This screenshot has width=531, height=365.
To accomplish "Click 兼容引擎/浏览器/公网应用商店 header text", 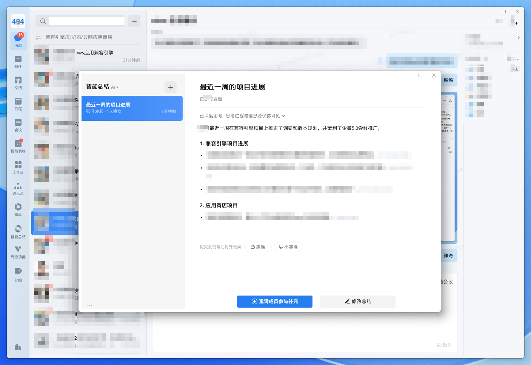I will (79, 37).
